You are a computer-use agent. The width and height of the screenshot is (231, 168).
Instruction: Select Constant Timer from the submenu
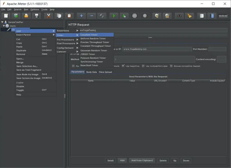coord(96,35)
